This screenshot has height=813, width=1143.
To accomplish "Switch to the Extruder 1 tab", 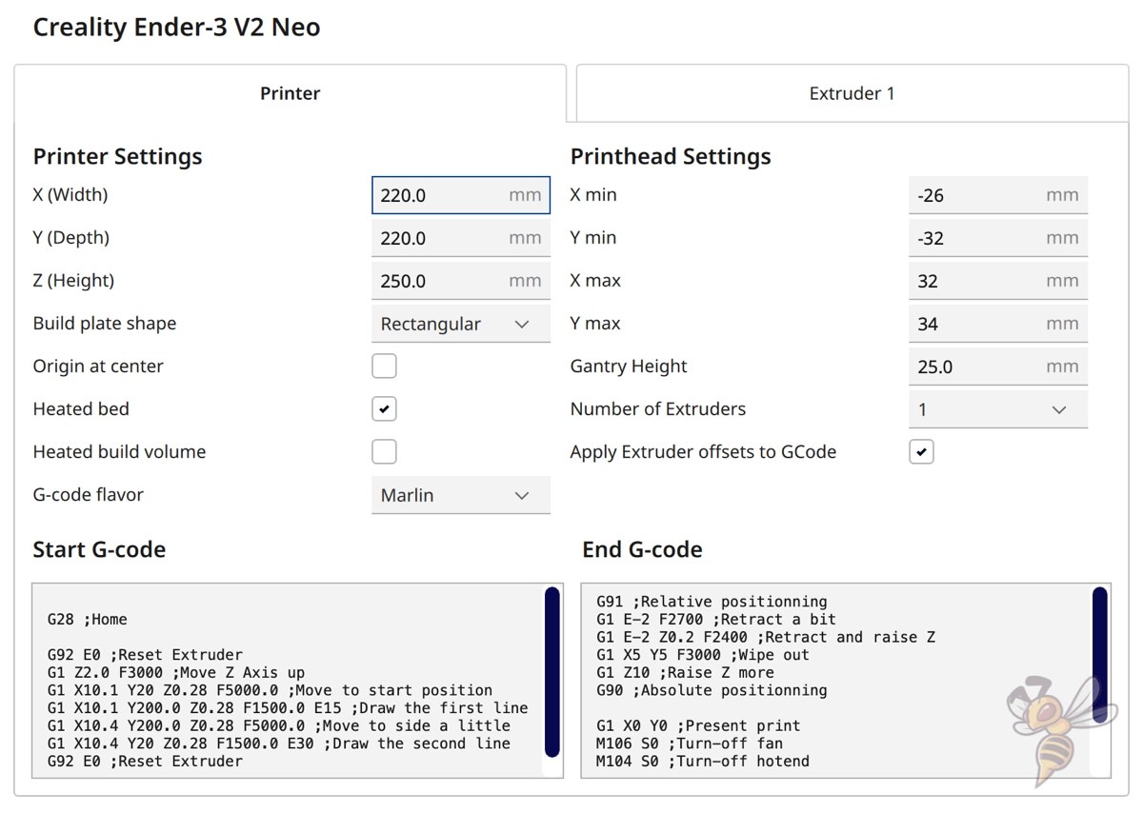I will click(852, 92).
